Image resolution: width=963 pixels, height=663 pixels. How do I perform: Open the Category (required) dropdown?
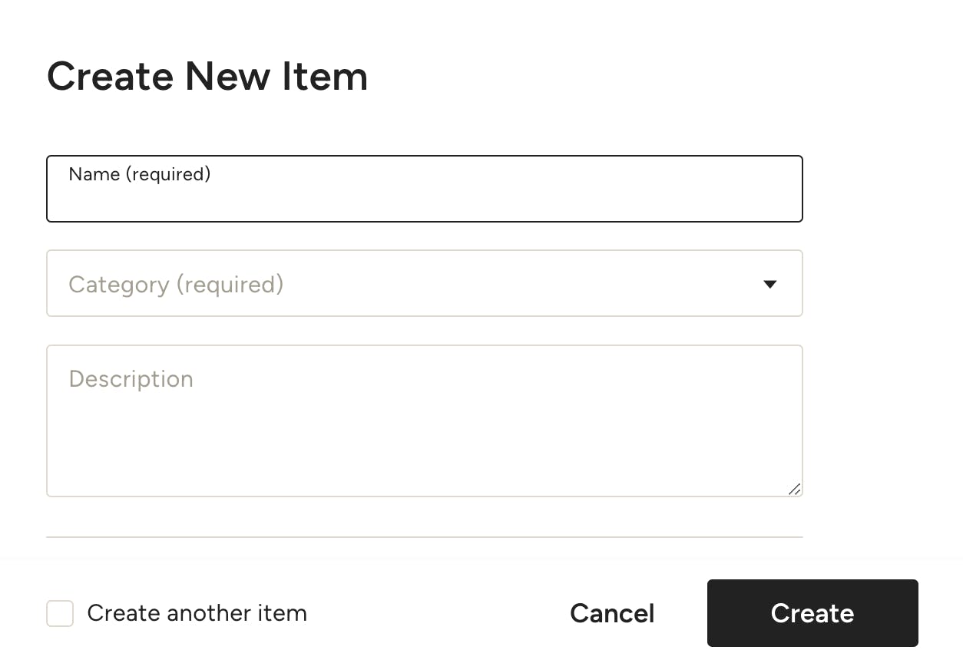(425, 283)
